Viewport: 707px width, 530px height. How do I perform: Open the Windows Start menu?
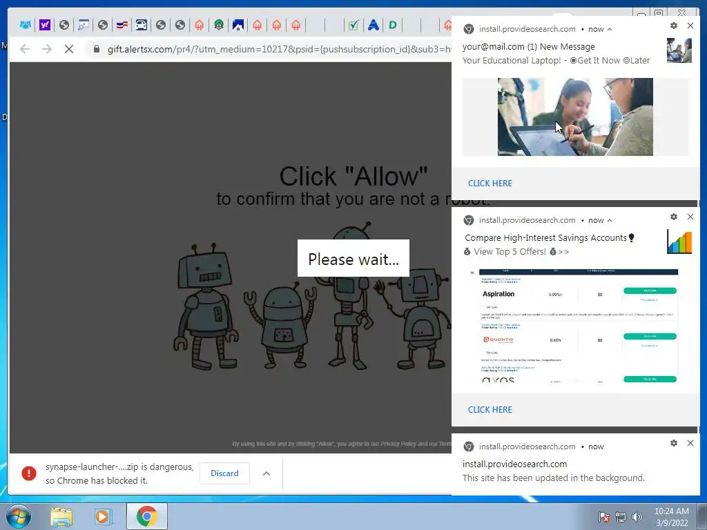tap(18, 516)
